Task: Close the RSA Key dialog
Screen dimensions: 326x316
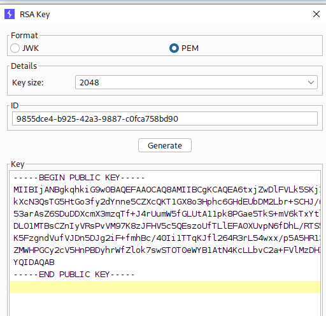Action: [316, 14]
